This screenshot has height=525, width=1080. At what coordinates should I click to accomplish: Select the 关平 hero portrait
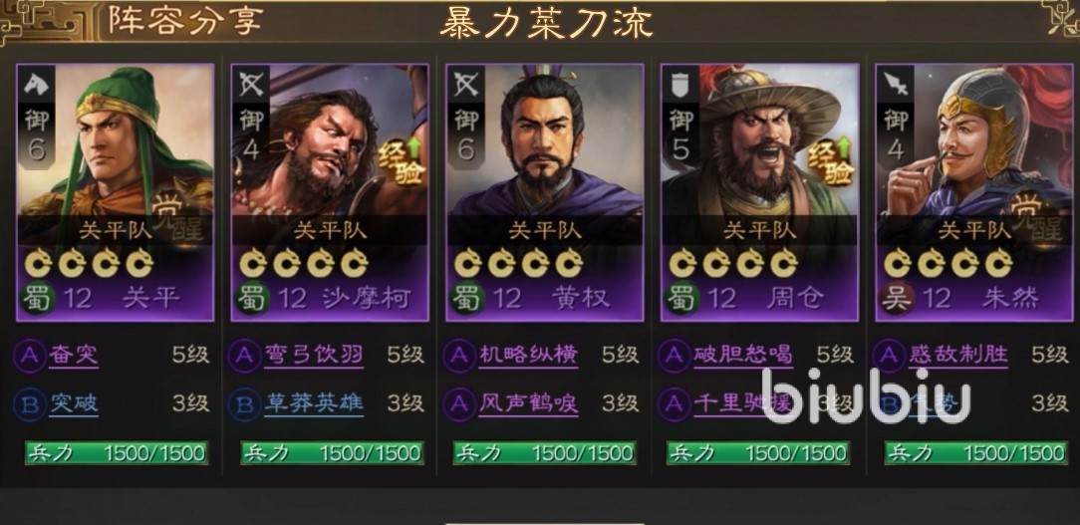click(x=115, y=139)
